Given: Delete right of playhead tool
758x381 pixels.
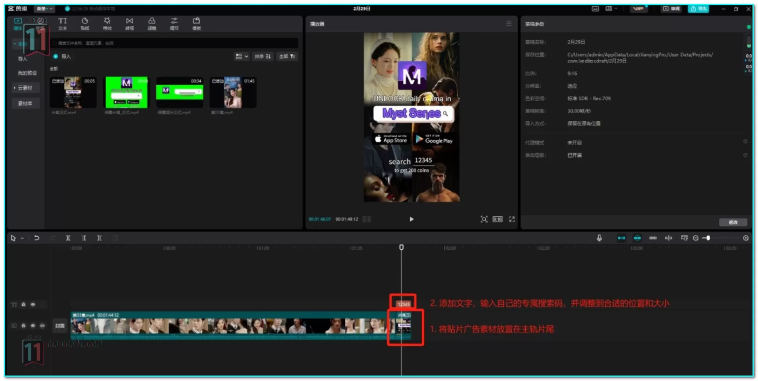Looking at the screenshot, I should point(99,238).
